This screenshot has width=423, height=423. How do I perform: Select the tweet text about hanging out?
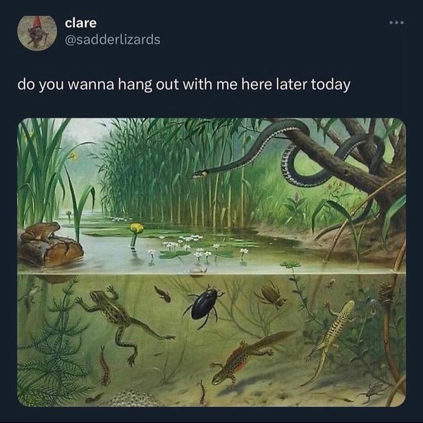184,85
